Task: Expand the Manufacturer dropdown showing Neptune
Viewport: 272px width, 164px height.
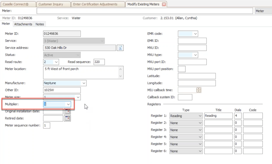Action: pos(84,83)
